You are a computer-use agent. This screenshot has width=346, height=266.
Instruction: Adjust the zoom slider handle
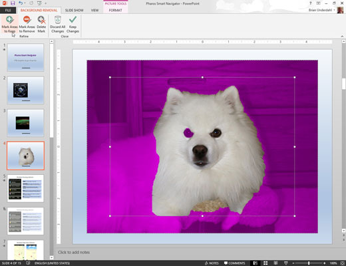pyautogui.click(x=309, y=263)
